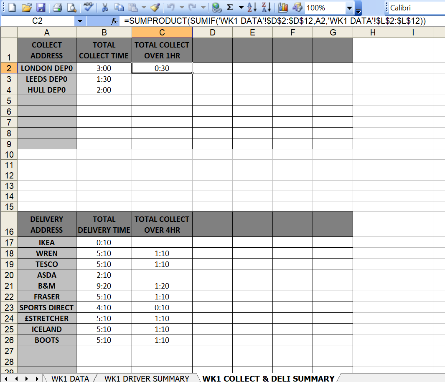Click the Copy icon
The width and height of the screenshot is (445, 382).
pyautogui.click(x=118, y=8)
